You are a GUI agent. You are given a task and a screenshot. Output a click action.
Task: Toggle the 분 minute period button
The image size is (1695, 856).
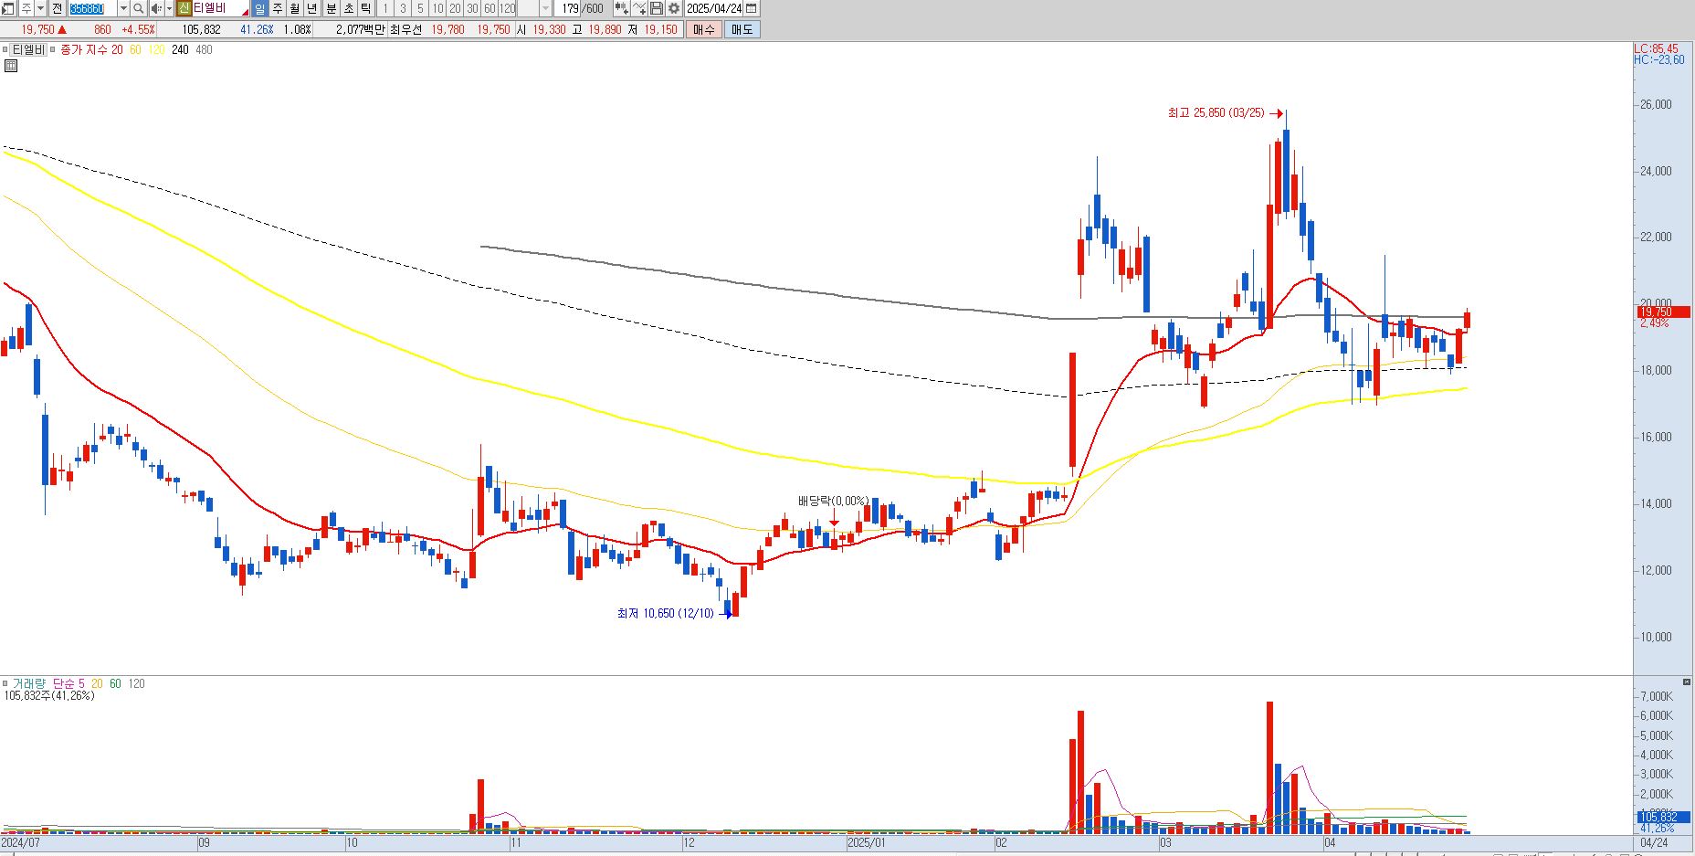pos(332,8)
